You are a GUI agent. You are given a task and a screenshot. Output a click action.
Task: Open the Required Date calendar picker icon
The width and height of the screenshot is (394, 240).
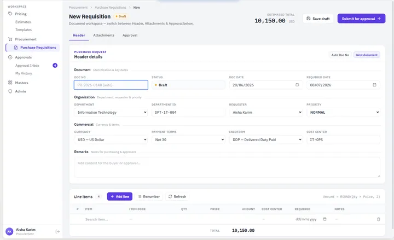374,85
